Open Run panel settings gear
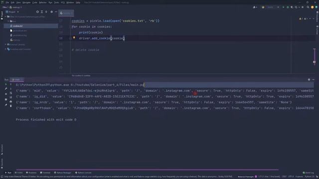The width and height of the screenshot is (319, 179). [x=309, y=80]
